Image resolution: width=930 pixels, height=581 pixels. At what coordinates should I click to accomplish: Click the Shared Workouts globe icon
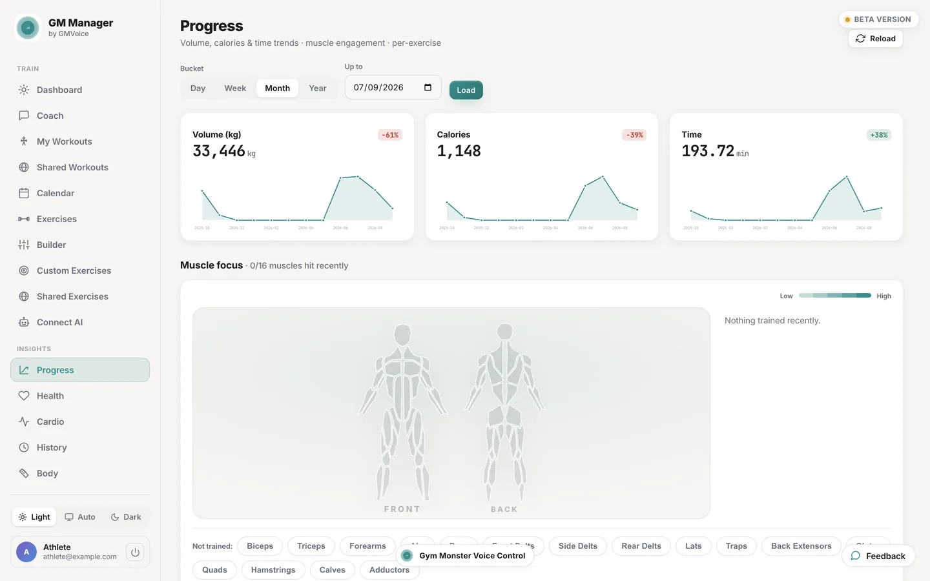[x=24, y=167]
